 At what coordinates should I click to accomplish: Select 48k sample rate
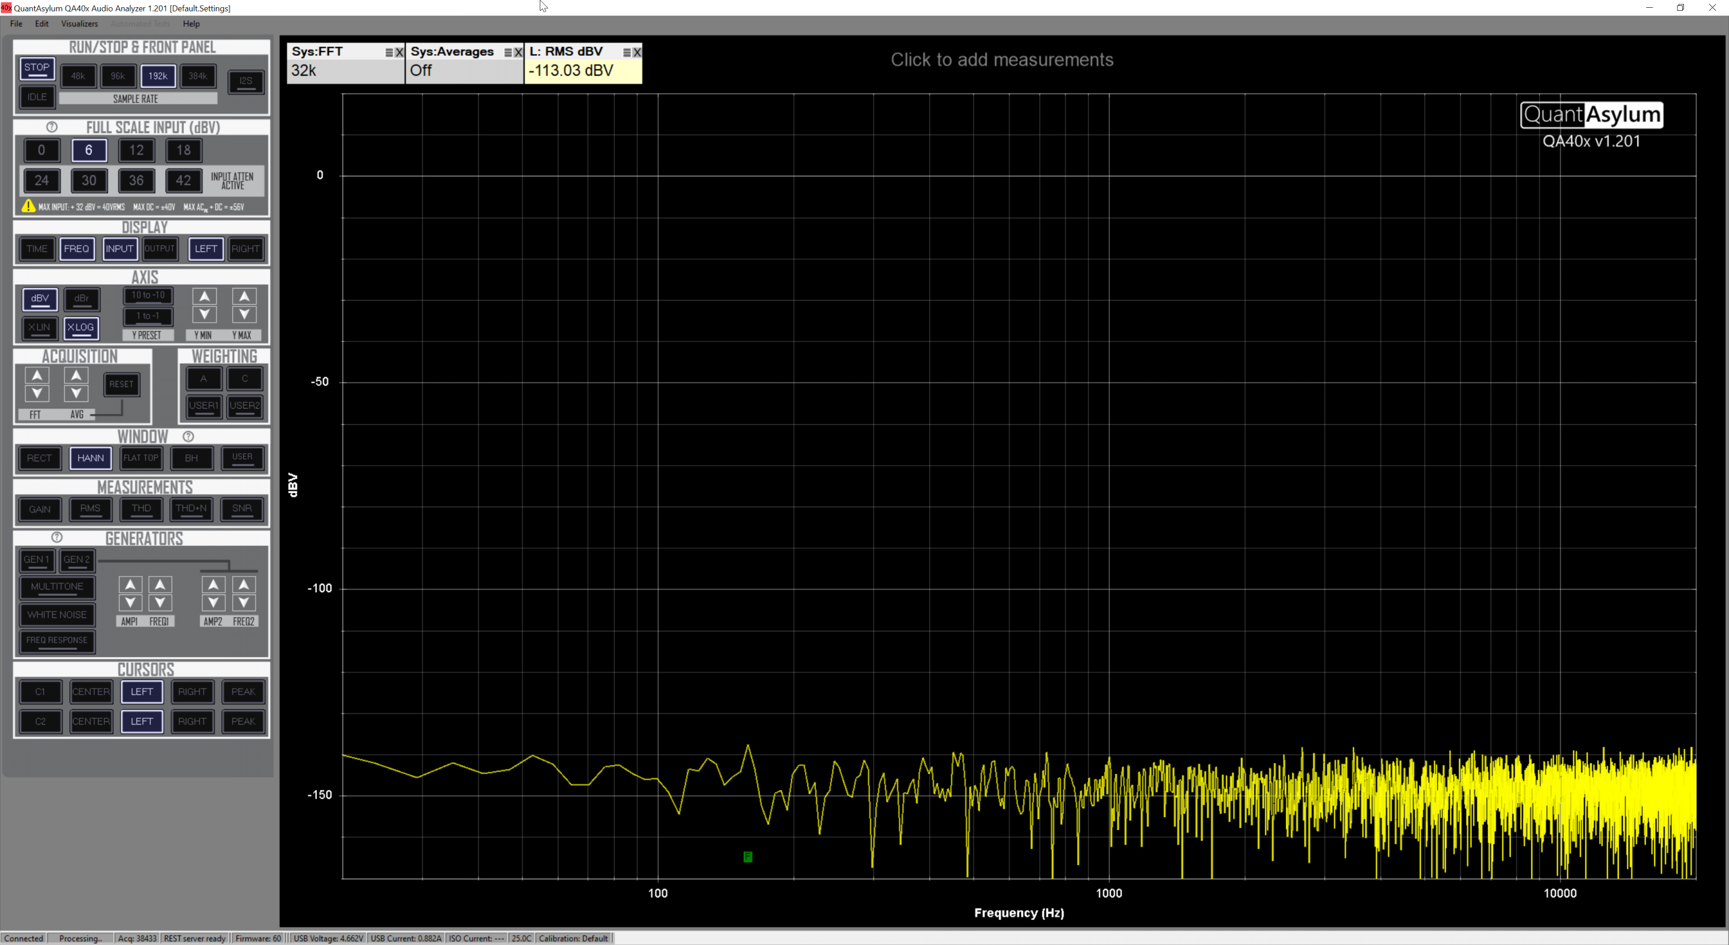pos(78,76)
